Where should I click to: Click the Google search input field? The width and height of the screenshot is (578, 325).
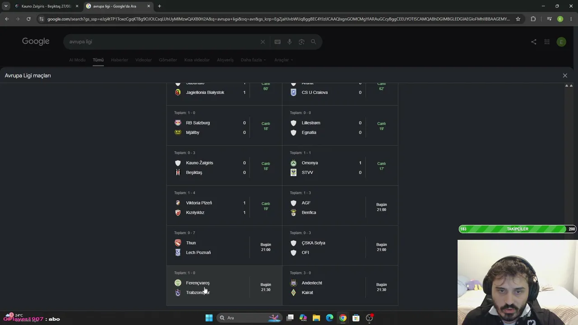(x=163, y=42)
